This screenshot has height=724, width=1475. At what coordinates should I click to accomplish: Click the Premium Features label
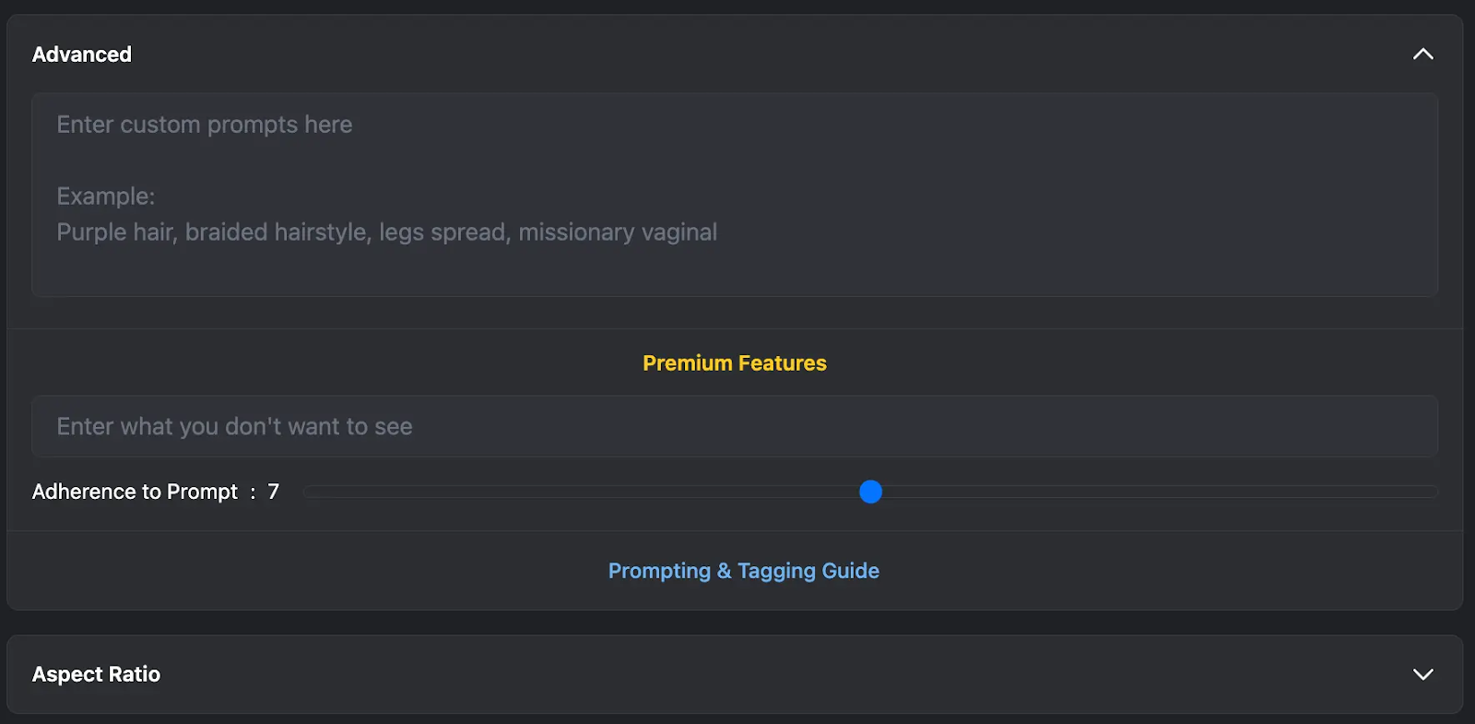click(x=734, y=362)
